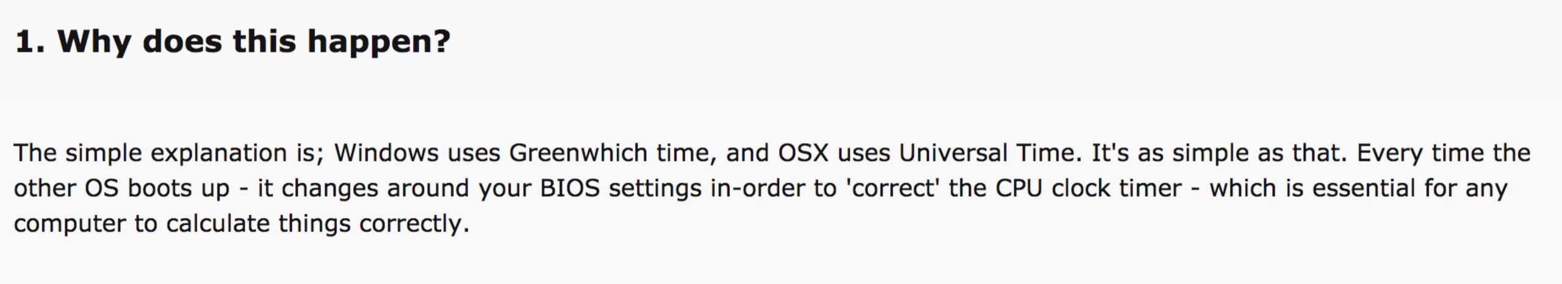Click the word "CPU" in the text
Viewport: 1562px width, 284px height.
(x=1018, y=188)
